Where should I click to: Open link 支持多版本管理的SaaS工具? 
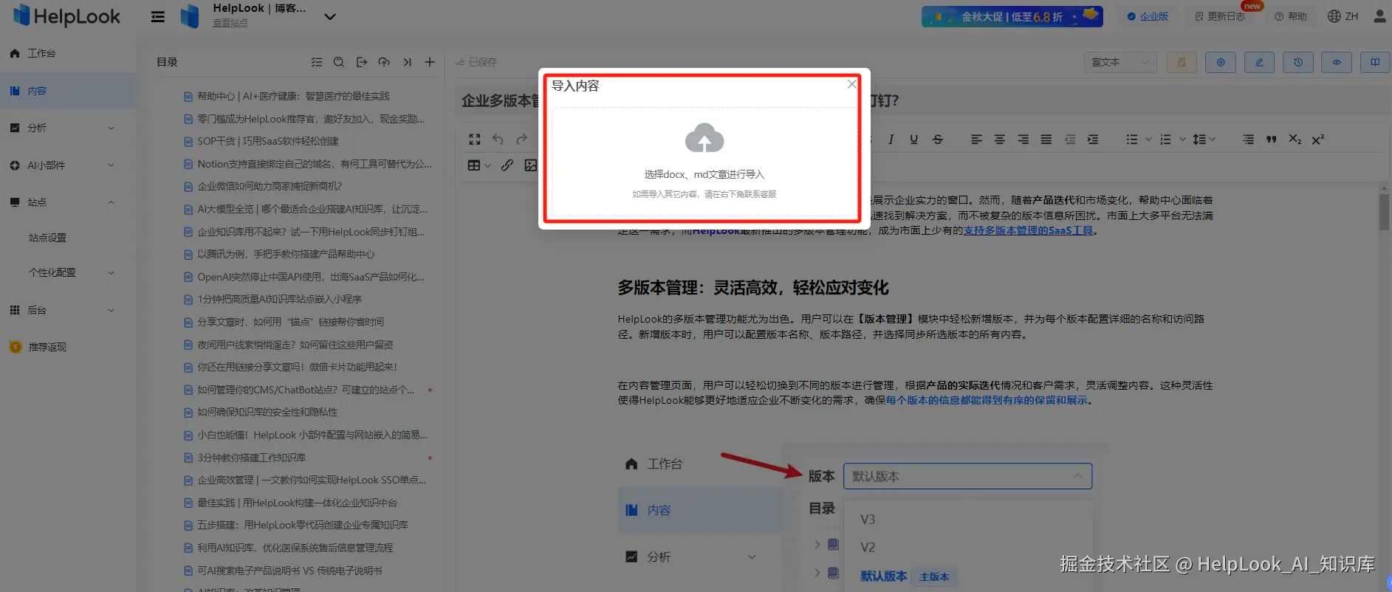tap(1028, 230)
